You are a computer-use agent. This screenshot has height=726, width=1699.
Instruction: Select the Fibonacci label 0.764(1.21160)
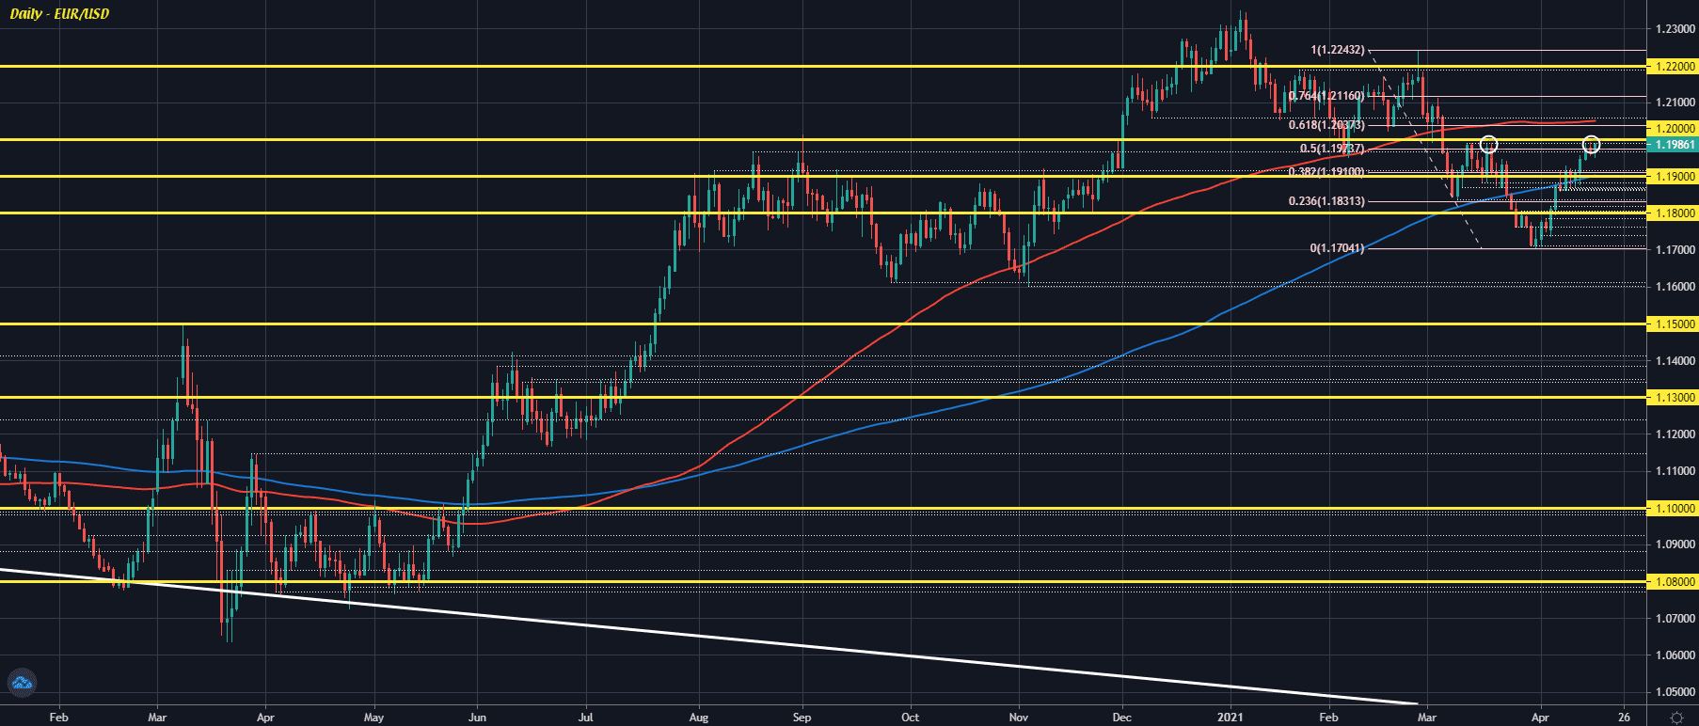[x=1326, y=96]
